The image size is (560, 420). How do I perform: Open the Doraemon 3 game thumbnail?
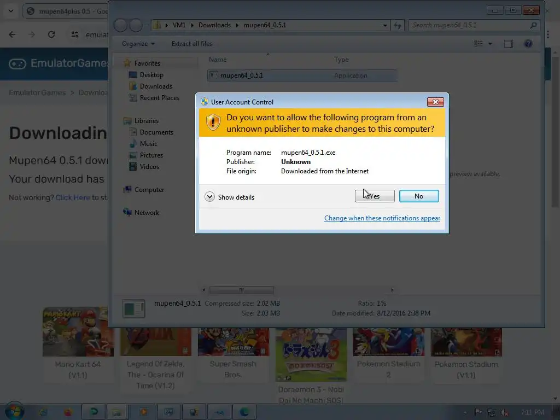tap(311, 355)
